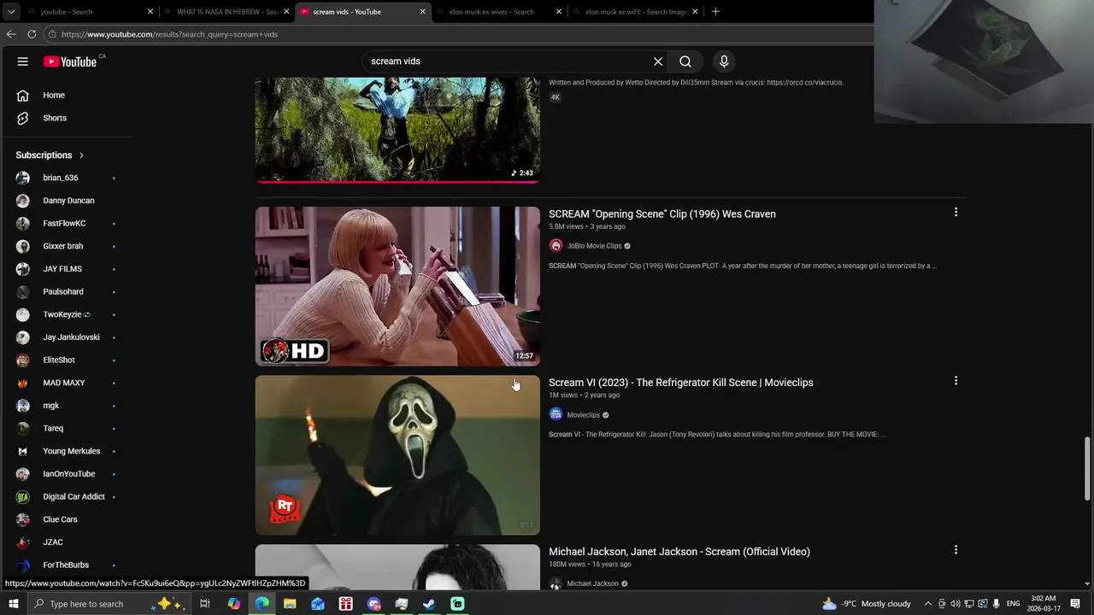The height and width of the screenshot is (615, 1094).
Task: Open the Windows Start menu
Action: (13, 604)
